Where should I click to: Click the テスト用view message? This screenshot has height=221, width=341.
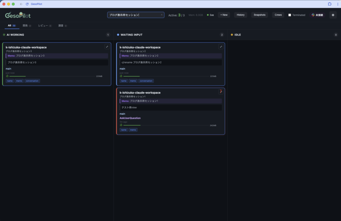pos(171,108)
